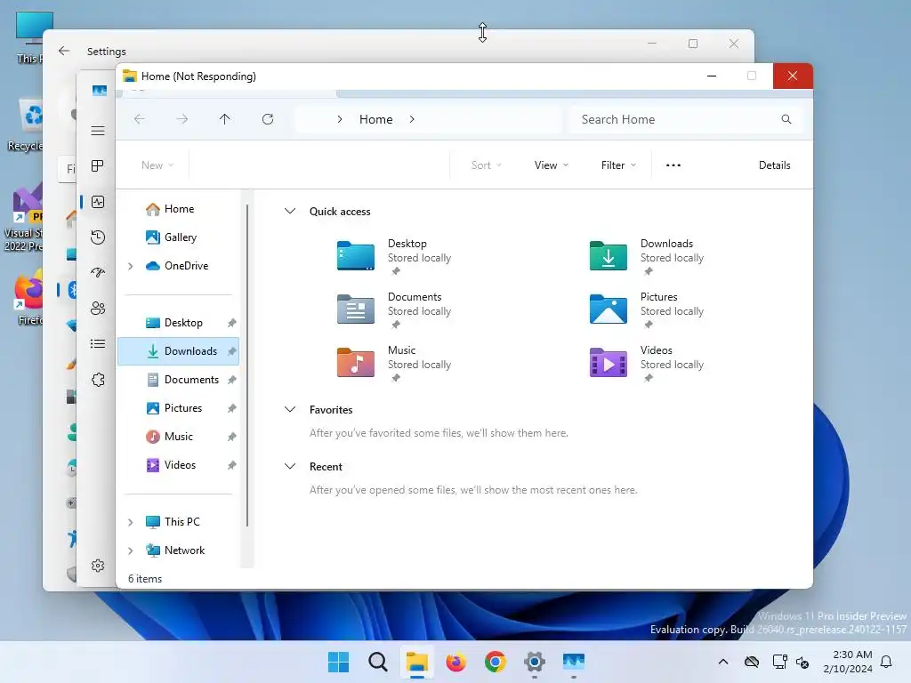Viewport: 911px width, 683px height.
Task: Click the chevron after Home in address bar
Action: point(412,119)
